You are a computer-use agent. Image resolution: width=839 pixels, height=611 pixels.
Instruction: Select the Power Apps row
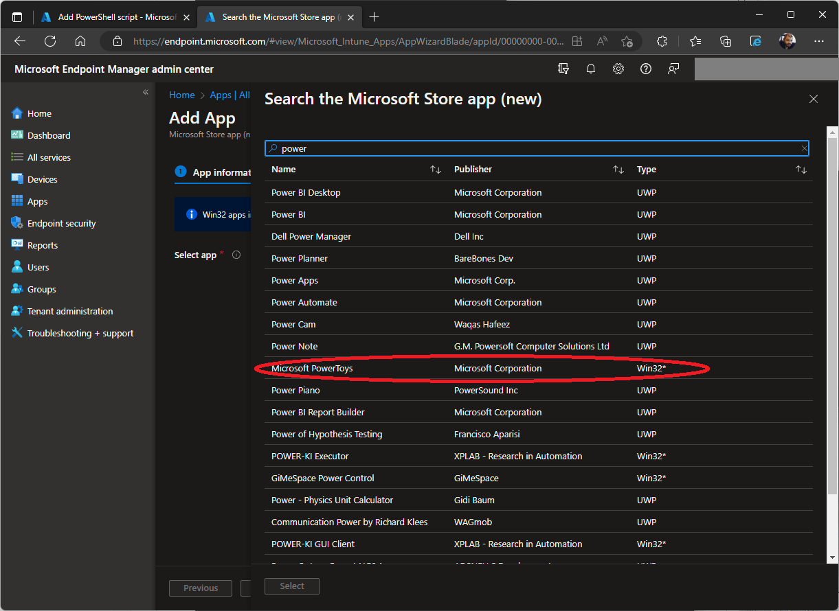539,280
